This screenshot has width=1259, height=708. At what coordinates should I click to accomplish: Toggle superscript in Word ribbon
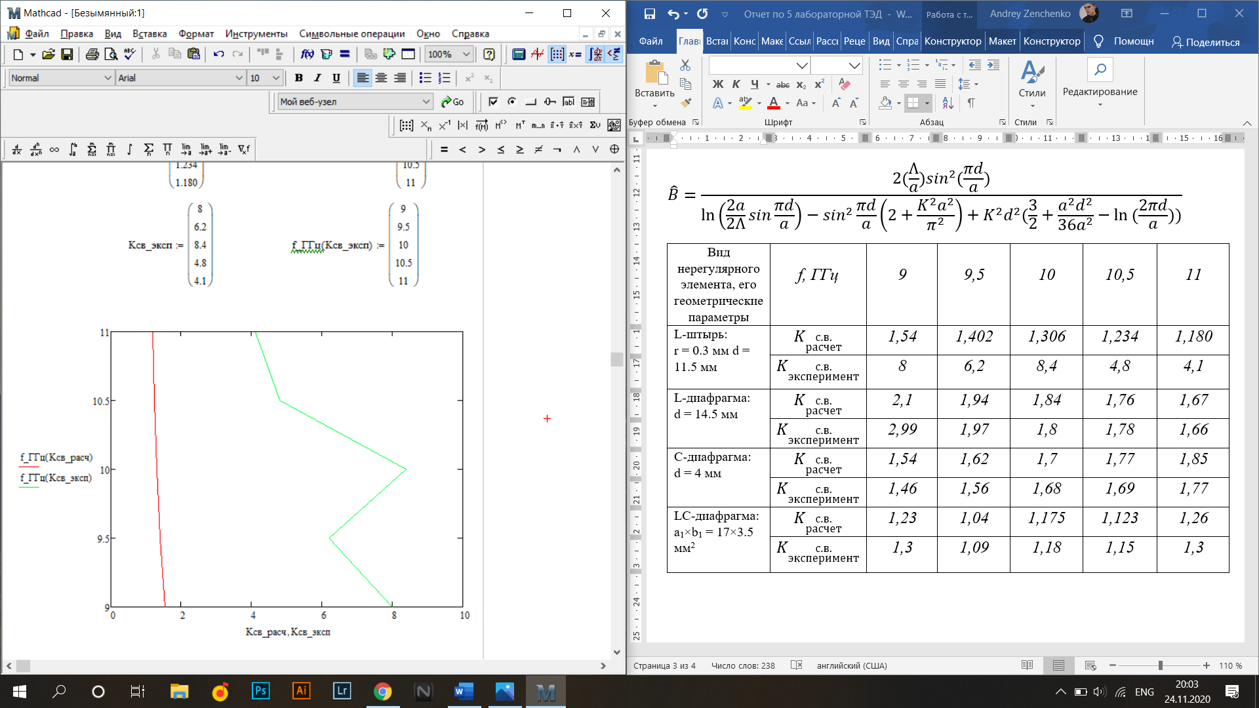(820, 85)
